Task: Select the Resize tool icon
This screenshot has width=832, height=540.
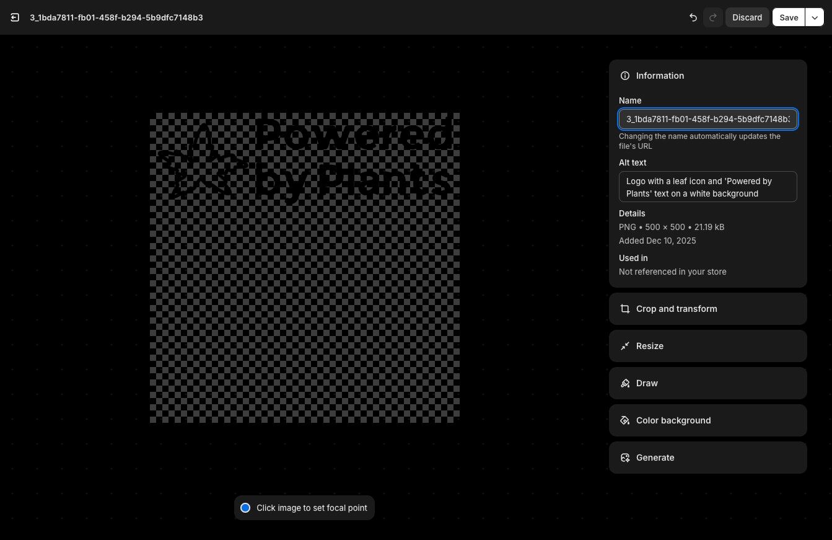Action: pos(625,346)
